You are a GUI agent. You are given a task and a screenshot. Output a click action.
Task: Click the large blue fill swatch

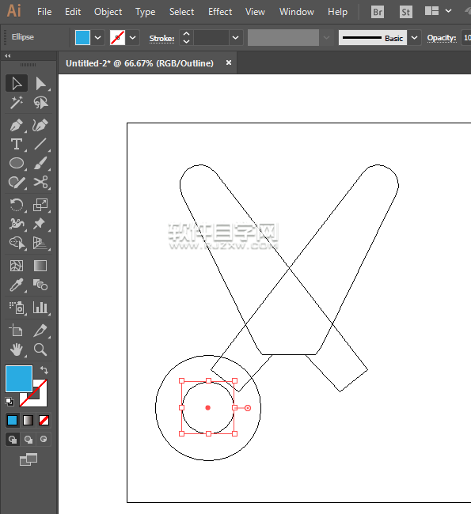tap(19, 379)
